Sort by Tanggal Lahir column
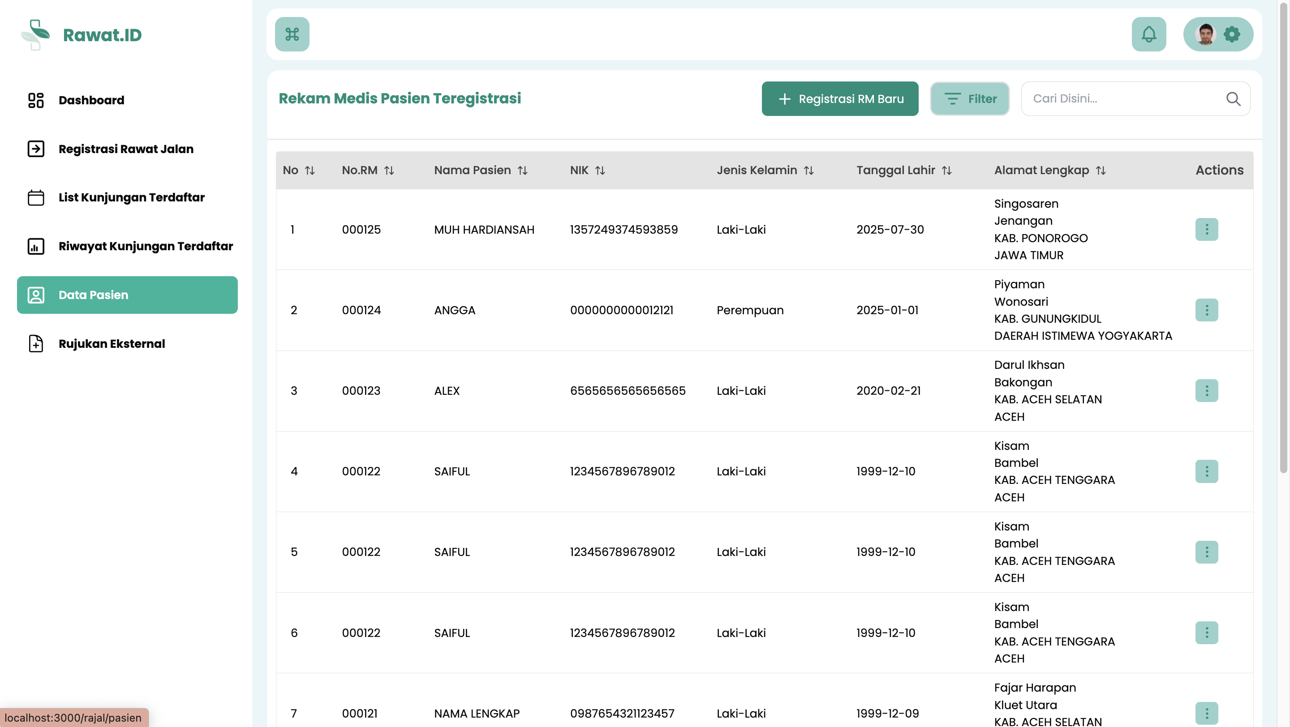Image resolution: width=1290 pixels, height=727 pixels. click(x=946, y=171)
